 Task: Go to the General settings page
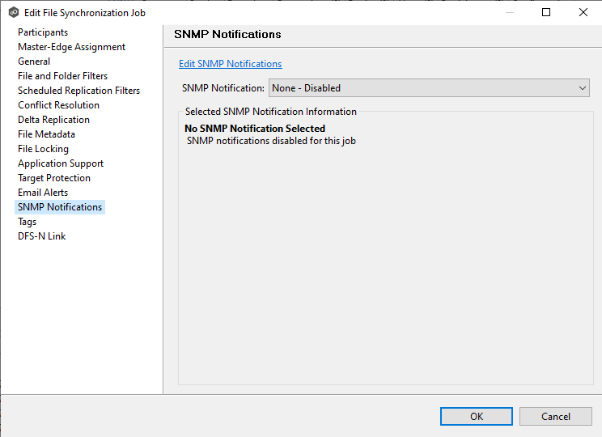point(34,62)
